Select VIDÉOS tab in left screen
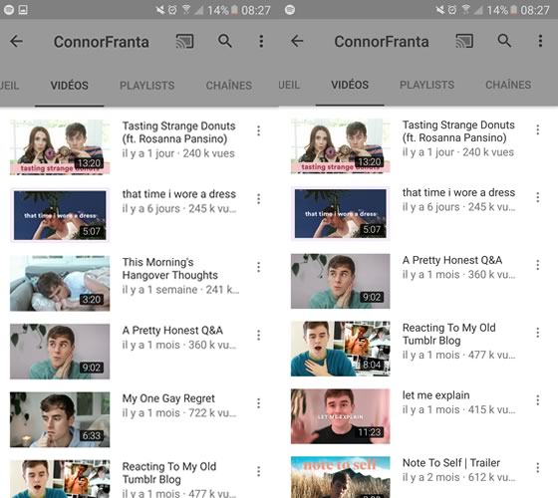558x498 pixels. [x=70, y=86]
